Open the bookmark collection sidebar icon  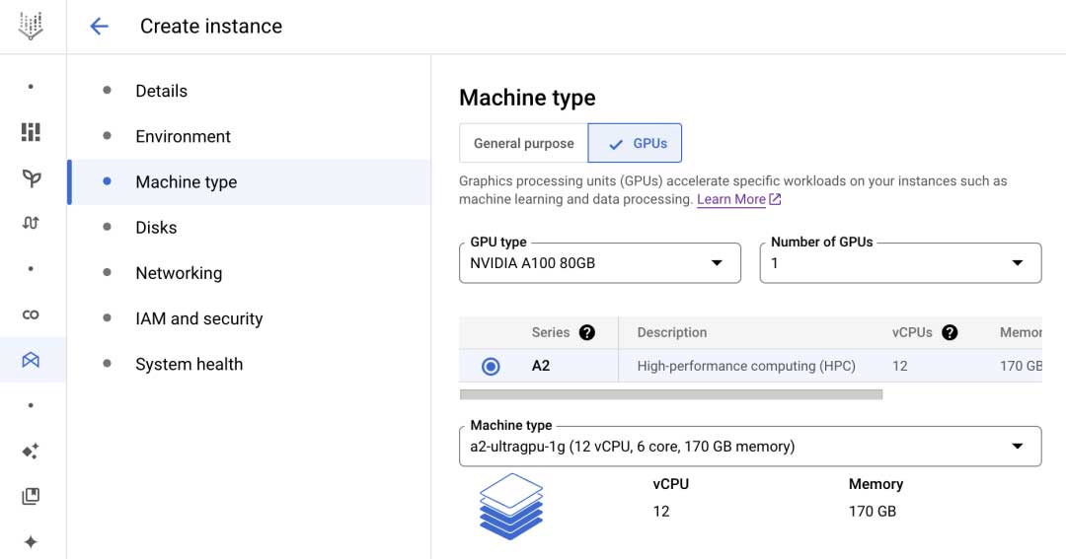(x=32, y=497)
